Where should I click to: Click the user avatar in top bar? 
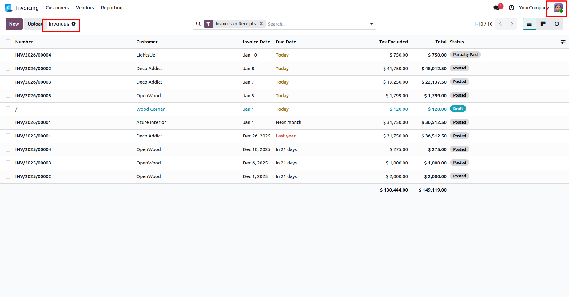(558, 8)
